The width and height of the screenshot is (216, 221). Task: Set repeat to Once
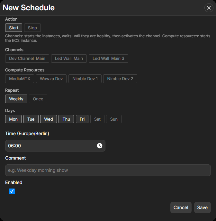click(38, 99)
